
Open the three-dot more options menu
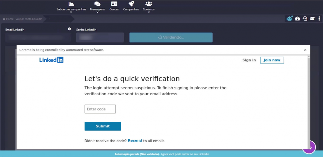pos(319,19)
